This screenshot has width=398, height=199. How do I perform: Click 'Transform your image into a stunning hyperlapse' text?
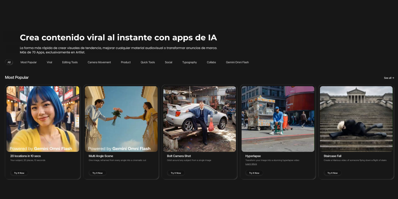272,160
